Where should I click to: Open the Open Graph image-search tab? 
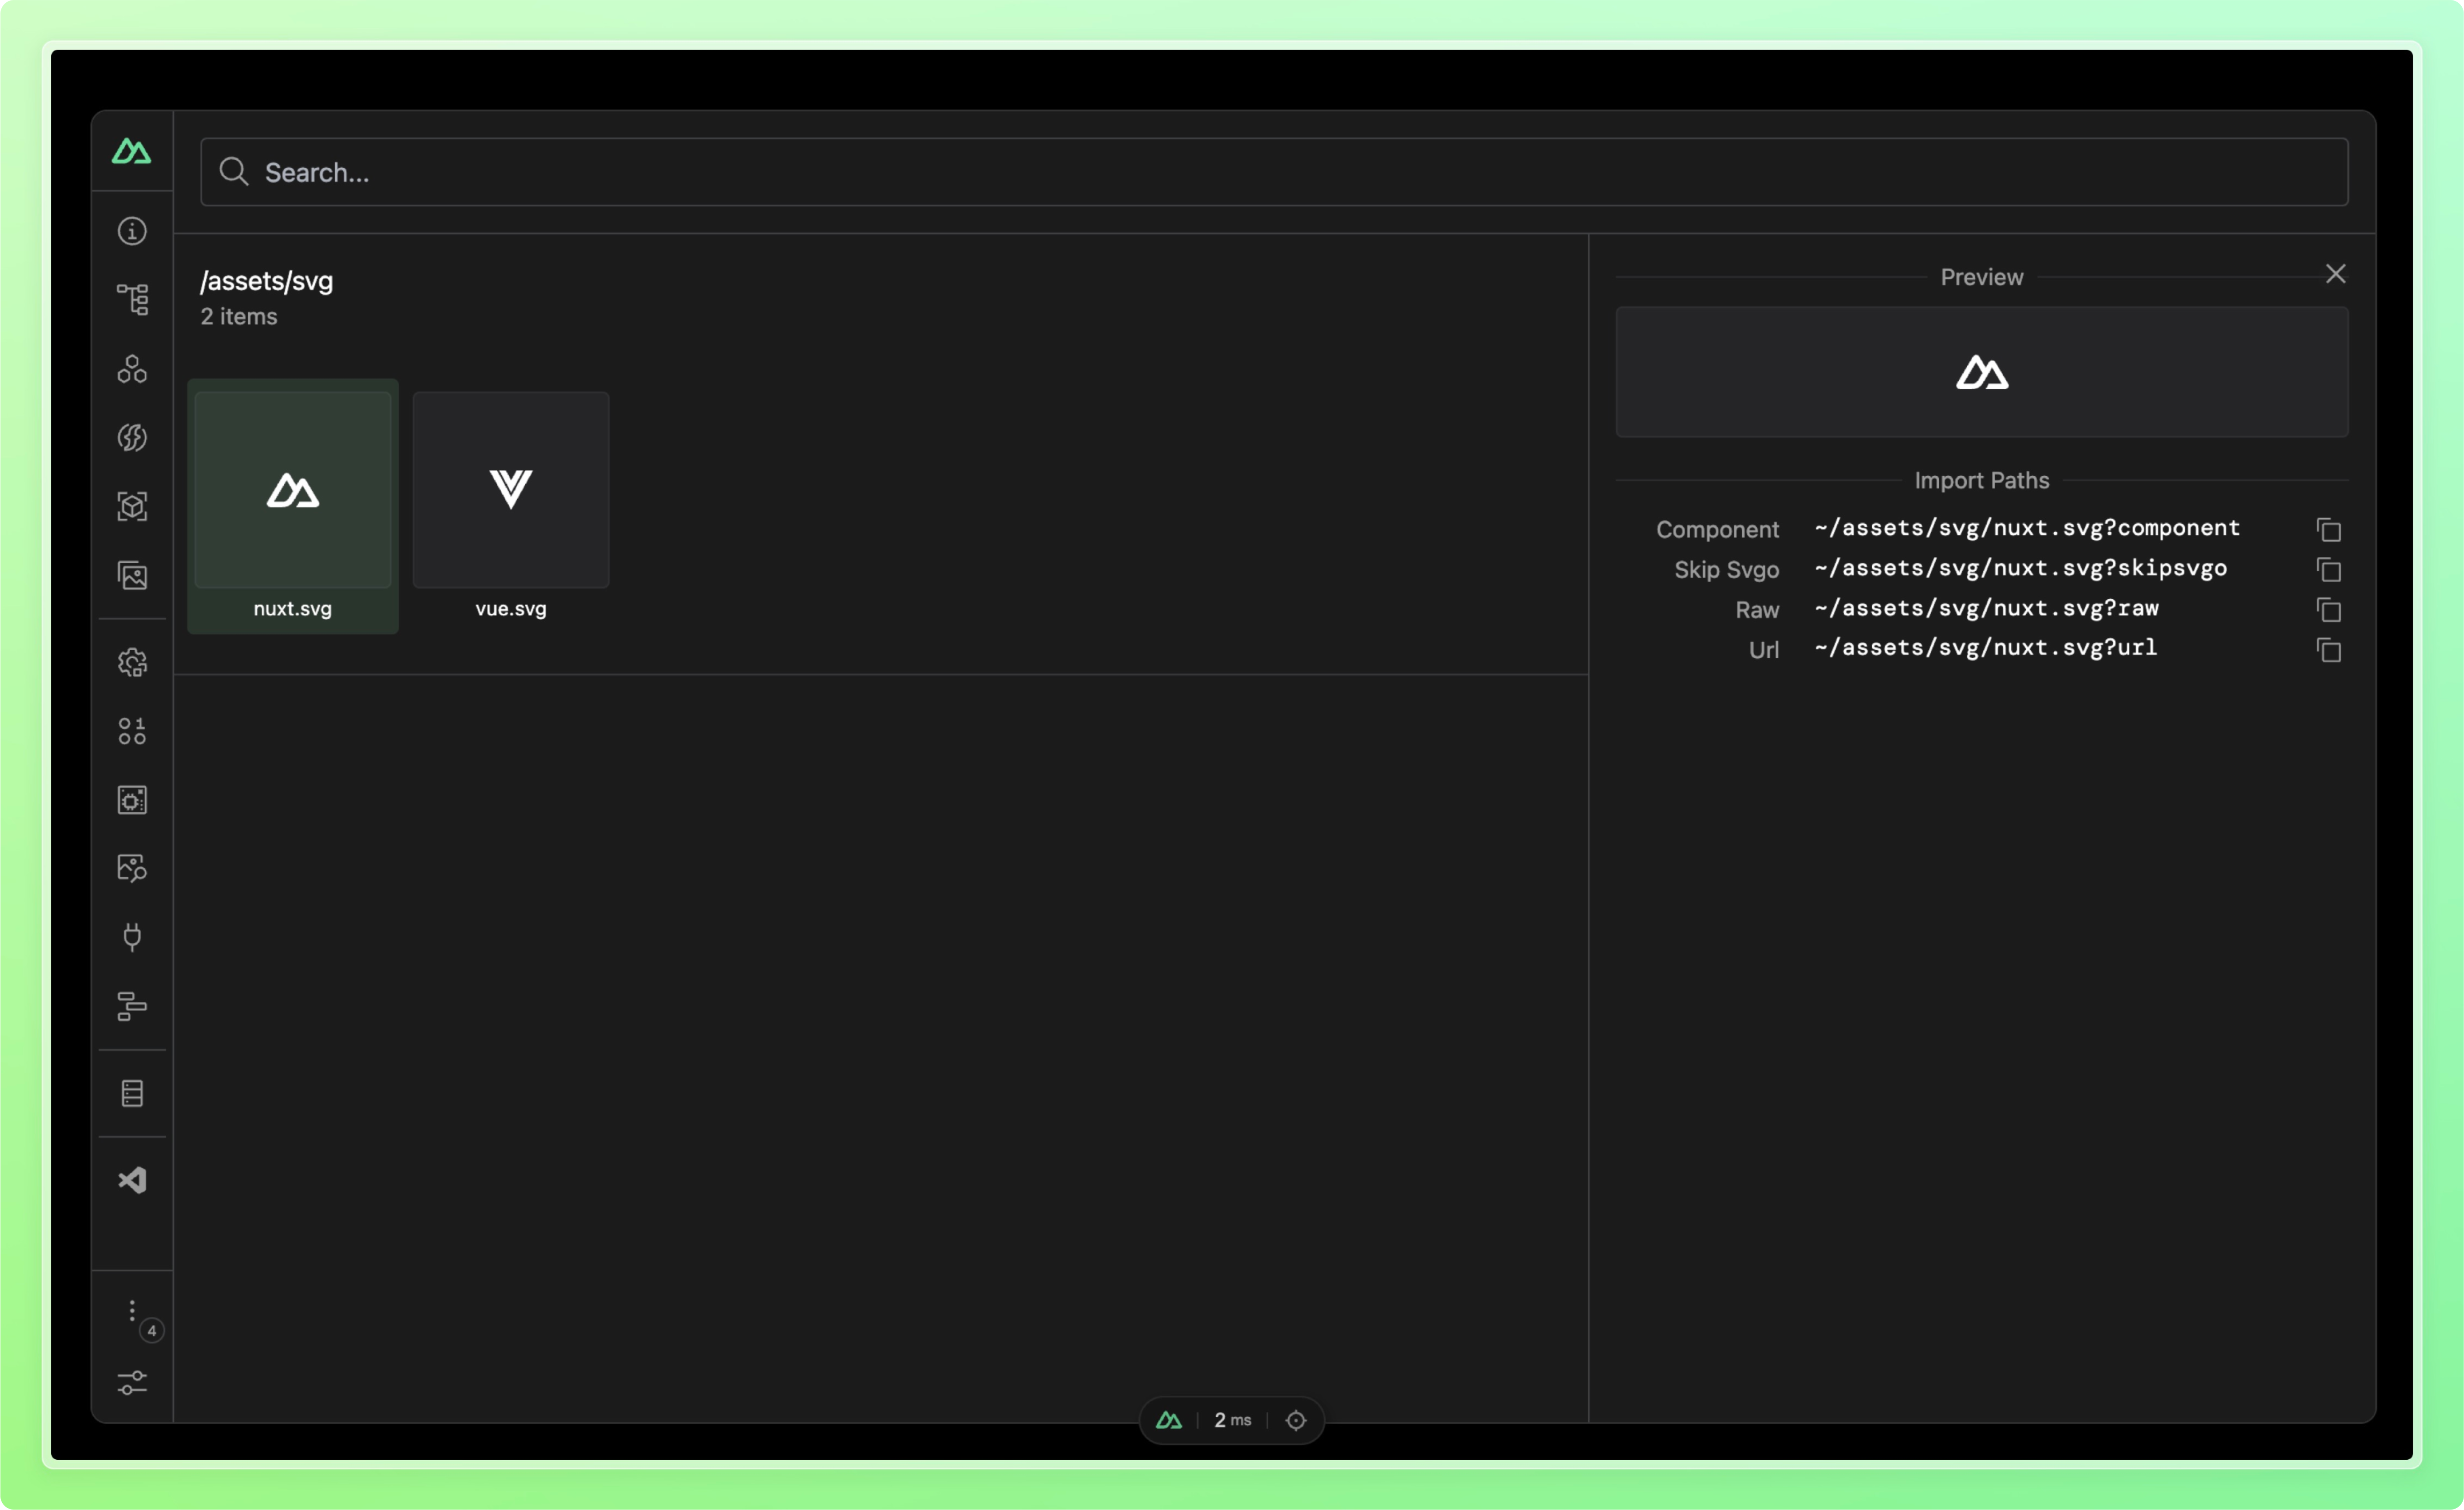coord(132,868)
